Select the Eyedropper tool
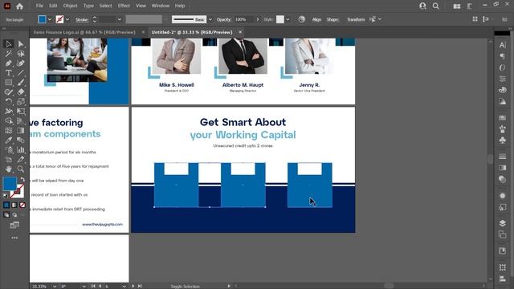The image size is (514, 289). point(9,140)
